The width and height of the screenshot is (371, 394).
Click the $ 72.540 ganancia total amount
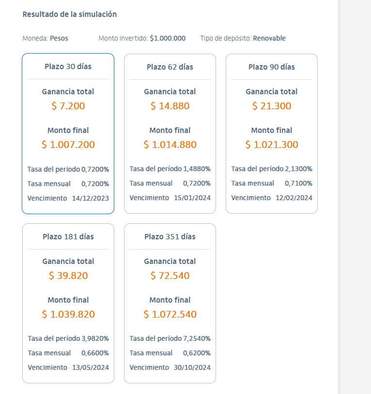click(x=170, y=276)
